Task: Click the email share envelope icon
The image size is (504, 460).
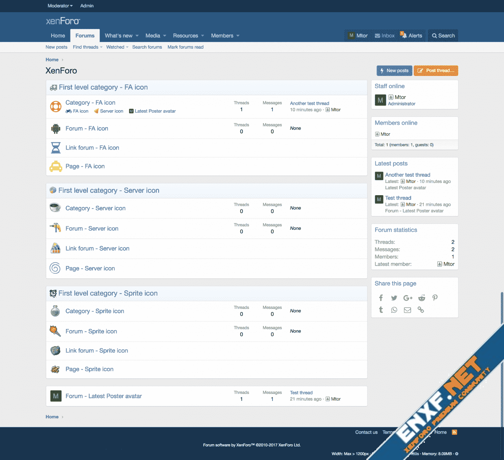Action: point(408,310)
